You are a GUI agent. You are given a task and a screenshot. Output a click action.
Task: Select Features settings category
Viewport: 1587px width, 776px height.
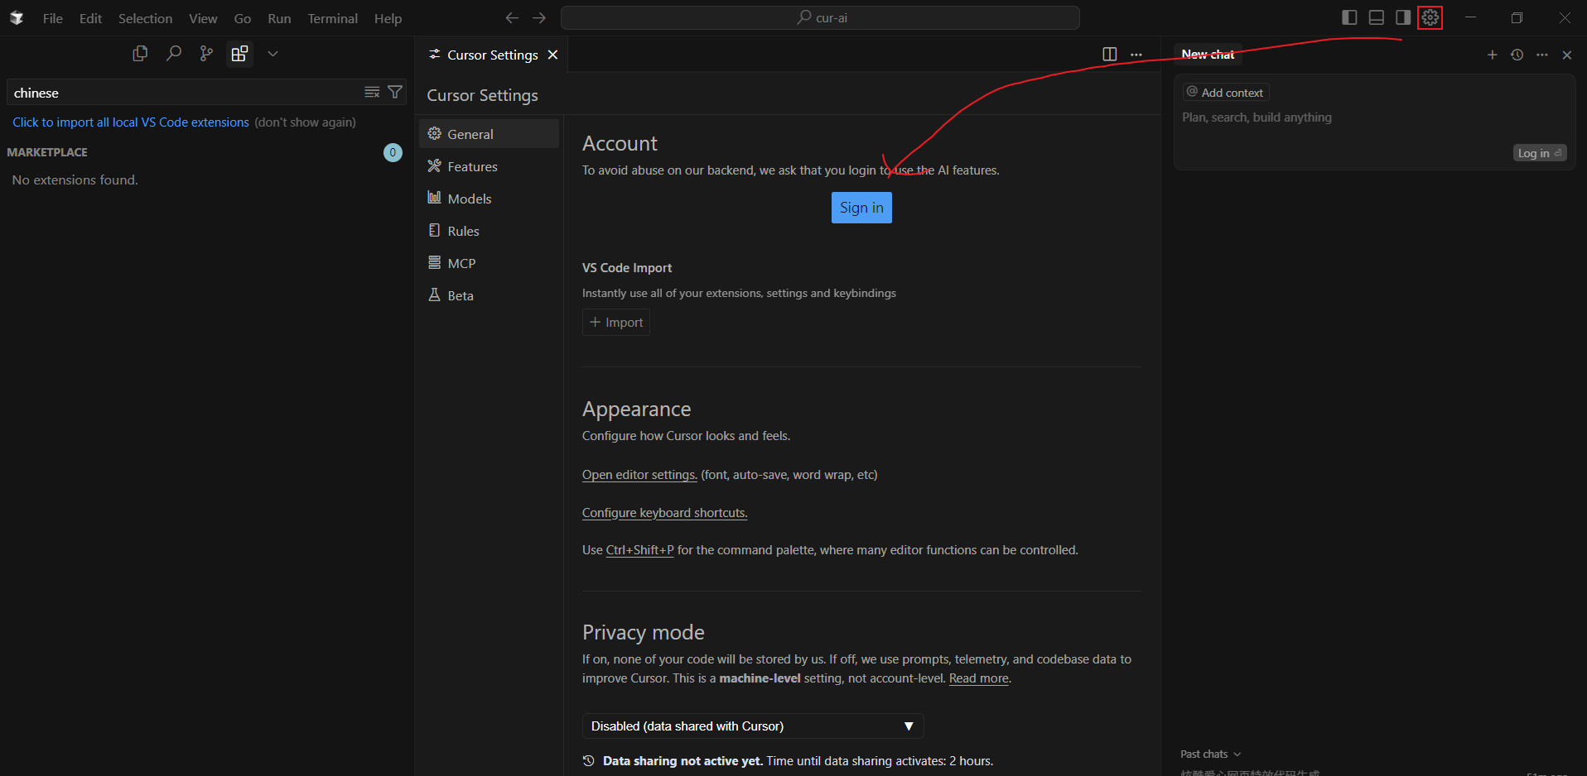(489, 166)
